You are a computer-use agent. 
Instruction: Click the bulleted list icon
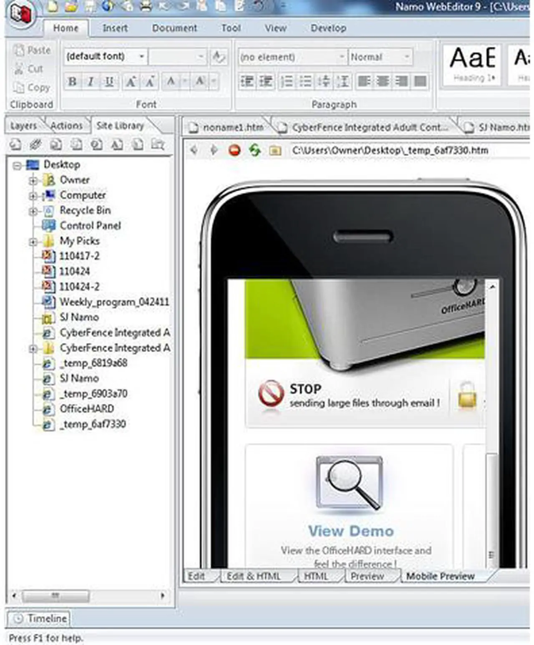[x=305, y=81]
